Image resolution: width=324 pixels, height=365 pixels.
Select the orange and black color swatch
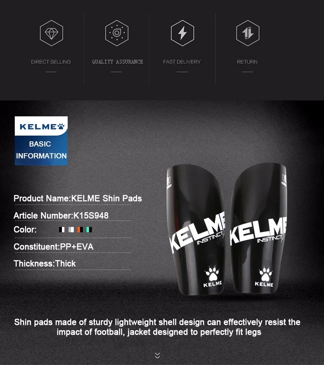[x=80, y=229]
